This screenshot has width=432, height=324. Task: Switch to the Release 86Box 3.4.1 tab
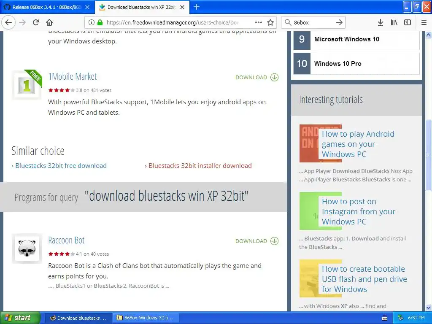click(47, 7)
